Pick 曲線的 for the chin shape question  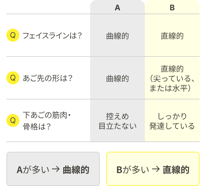tap(117, 78)
